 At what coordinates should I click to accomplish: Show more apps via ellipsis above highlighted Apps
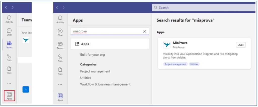[9, 83]
